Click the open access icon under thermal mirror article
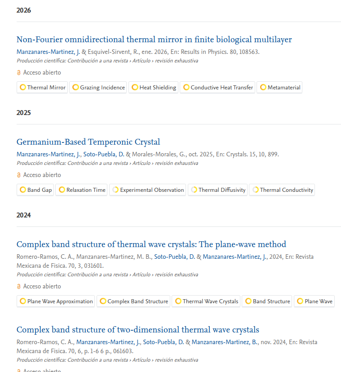The width and height of the screenshot is (341, 372). tap(19, 73)
